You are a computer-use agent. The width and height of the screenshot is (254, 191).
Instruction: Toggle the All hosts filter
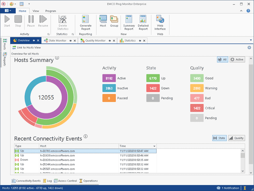[222, 60]
